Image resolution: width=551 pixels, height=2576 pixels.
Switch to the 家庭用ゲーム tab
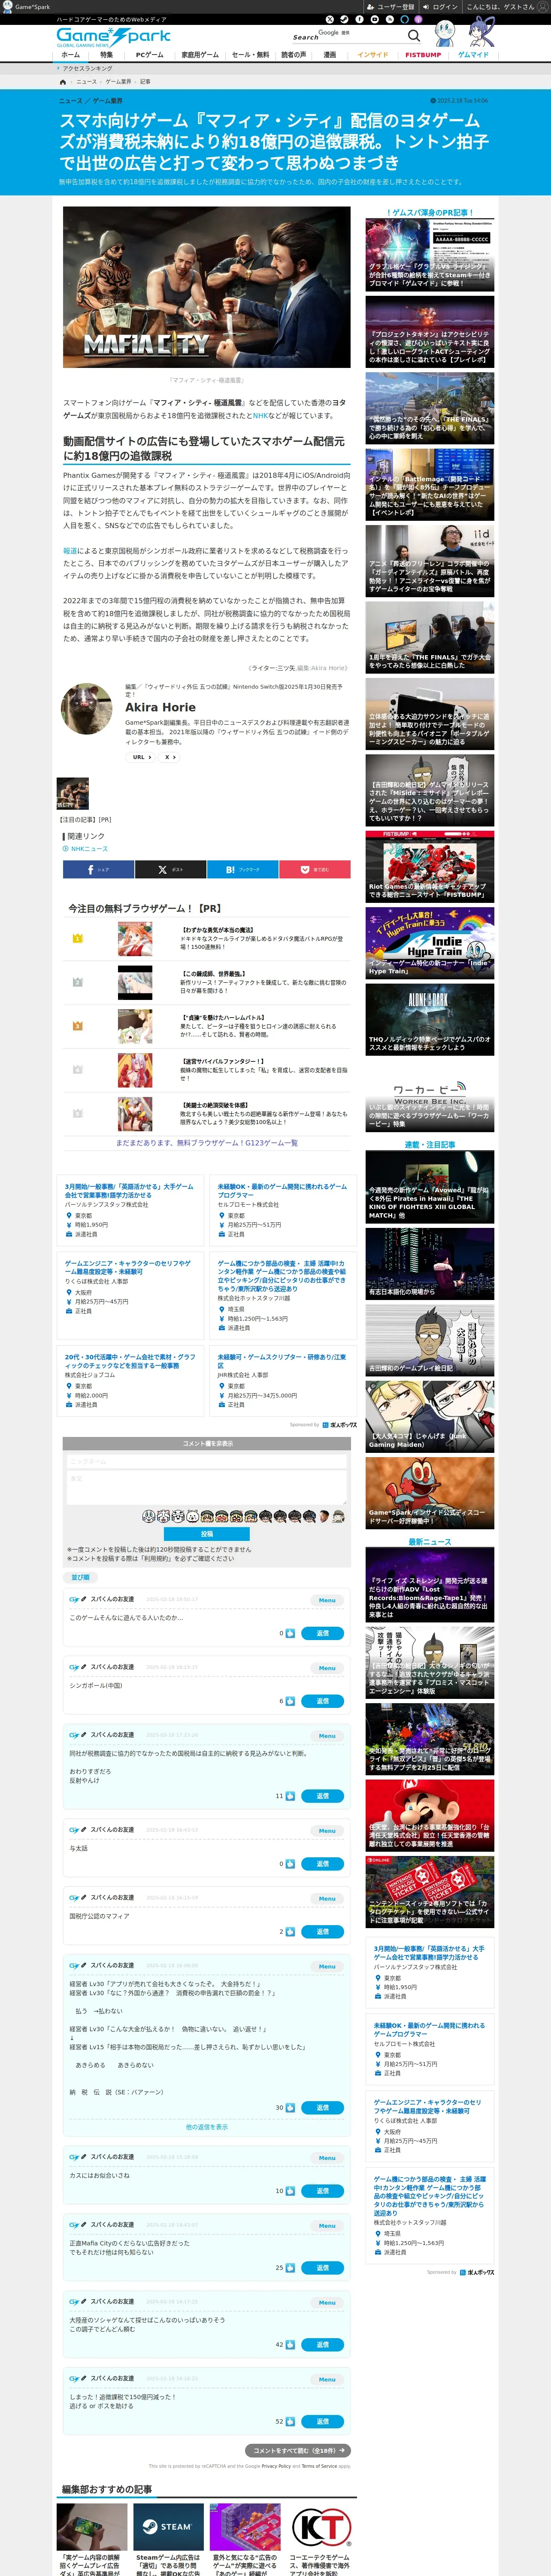[x=200, y=55]
